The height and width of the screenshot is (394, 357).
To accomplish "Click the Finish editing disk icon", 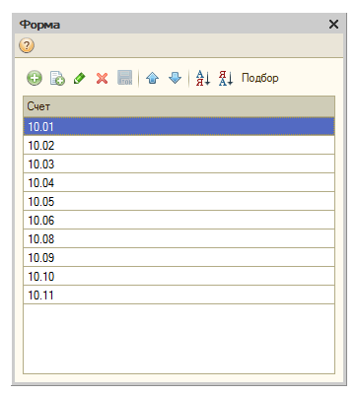I will (125, 78).
